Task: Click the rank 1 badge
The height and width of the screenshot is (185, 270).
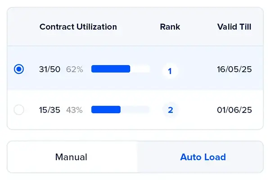Action: (170, 71)
